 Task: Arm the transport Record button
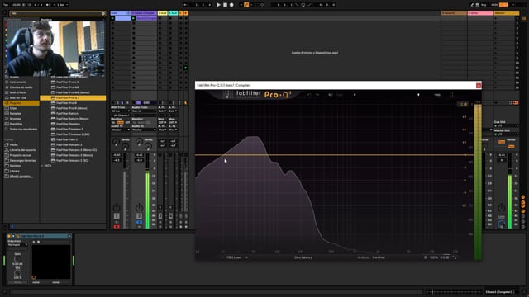(x=231, y=5)
